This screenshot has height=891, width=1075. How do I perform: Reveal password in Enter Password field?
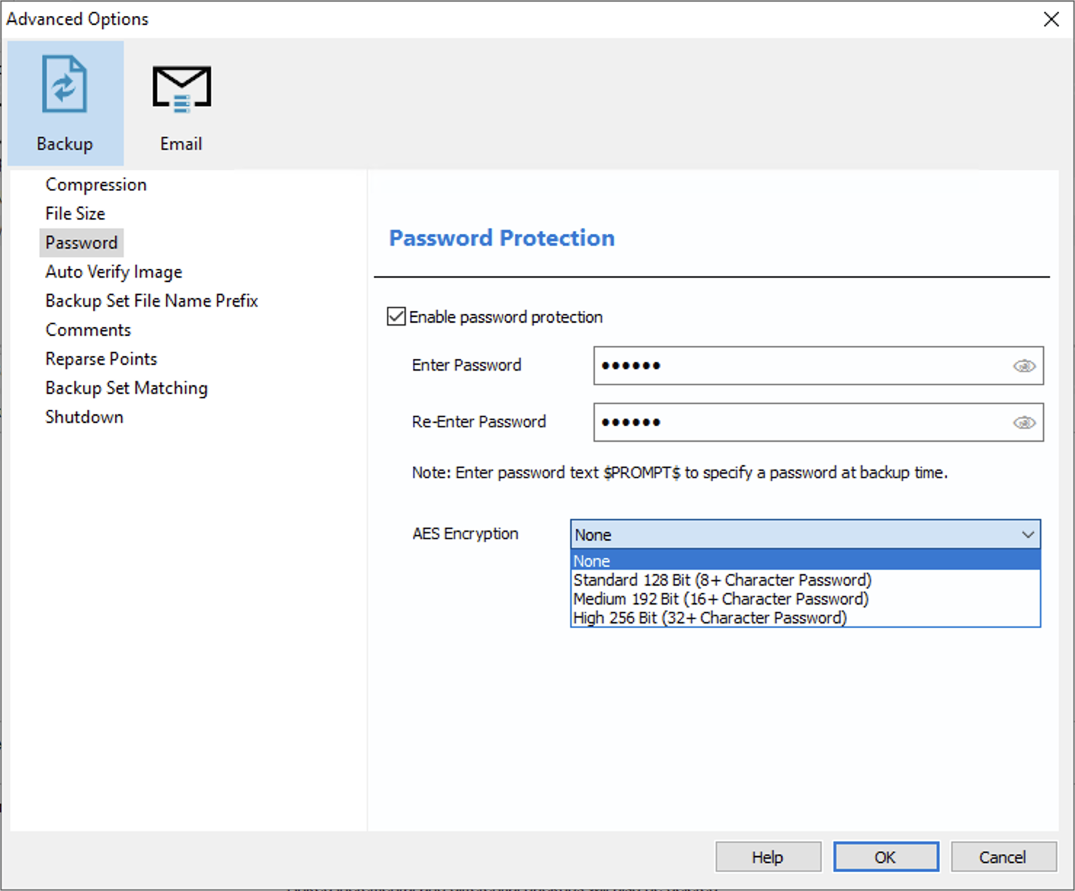tap(1024, 366)
